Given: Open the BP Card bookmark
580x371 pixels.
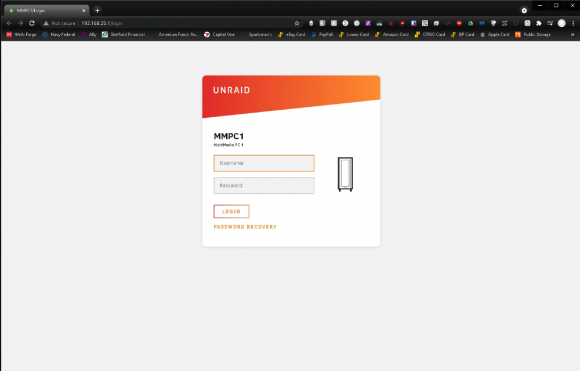Looking at the screenshot, I should (x=462, y=34).
